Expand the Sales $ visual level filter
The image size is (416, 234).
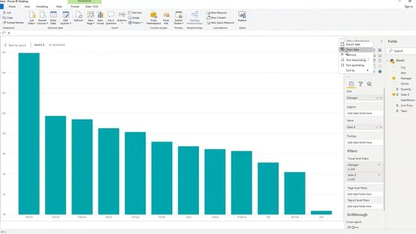(379, 175)
